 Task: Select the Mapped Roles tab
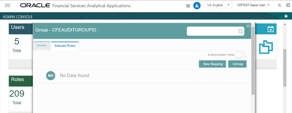point(65,46)
